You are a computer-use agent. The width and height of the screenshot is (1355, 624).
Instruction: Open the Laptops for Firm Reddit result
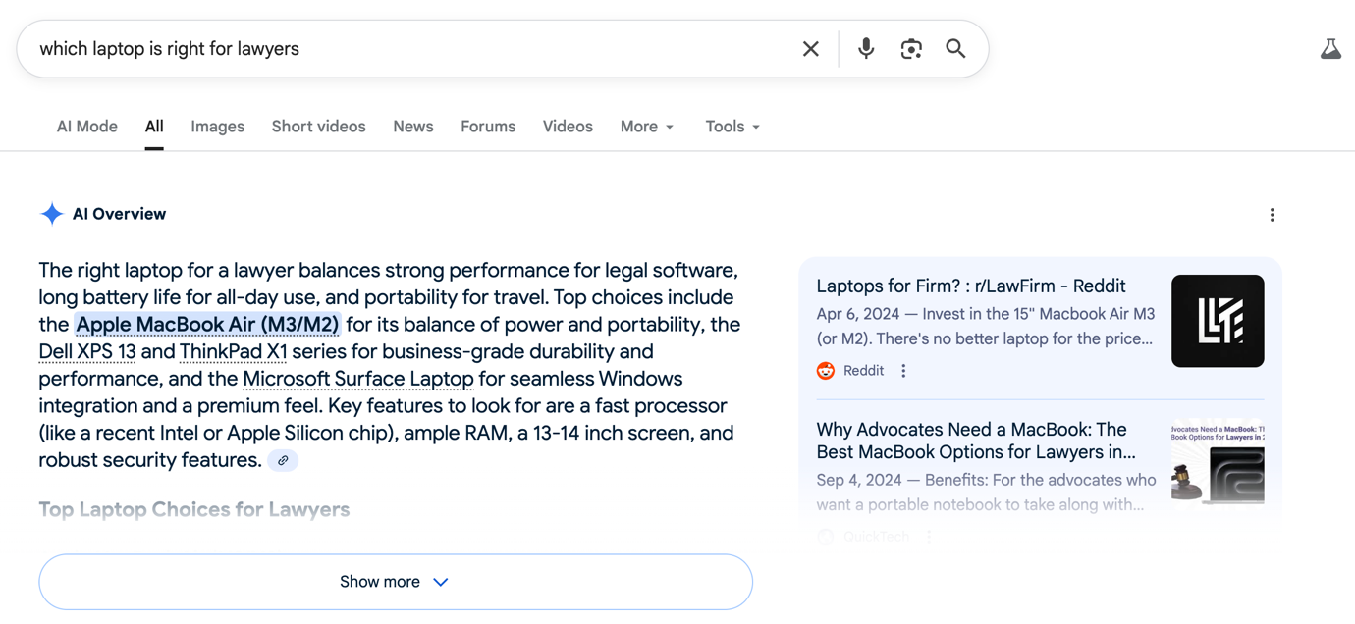point(970,286)
